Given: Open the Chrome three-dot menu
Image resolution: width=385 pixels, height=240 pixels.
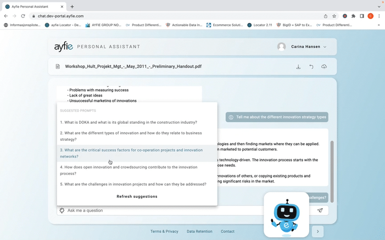Looking at the screenshot, I should [379, 16].
